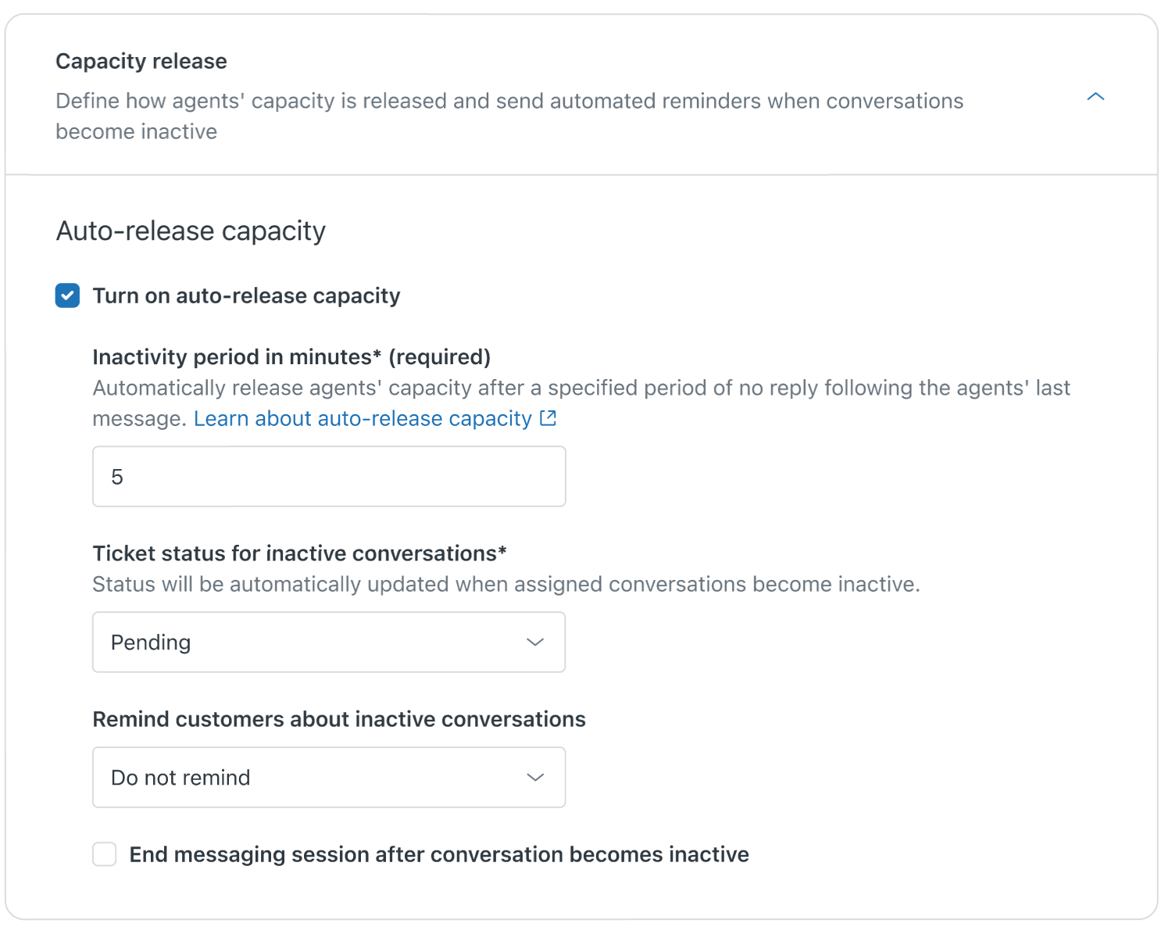
Task: Open the Do not remind dropdown
Action: (x=328, y=777)
